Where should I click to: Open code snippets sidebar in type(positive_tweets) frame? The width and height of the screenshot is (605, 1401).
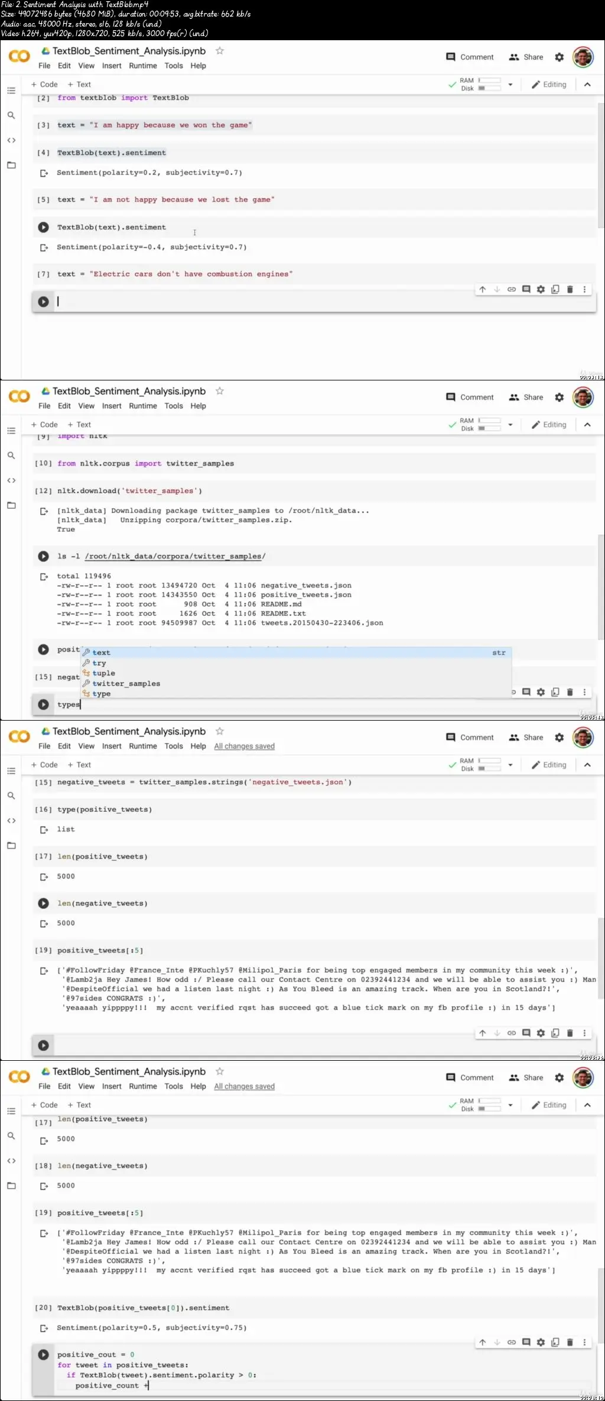tap(11, 821)
